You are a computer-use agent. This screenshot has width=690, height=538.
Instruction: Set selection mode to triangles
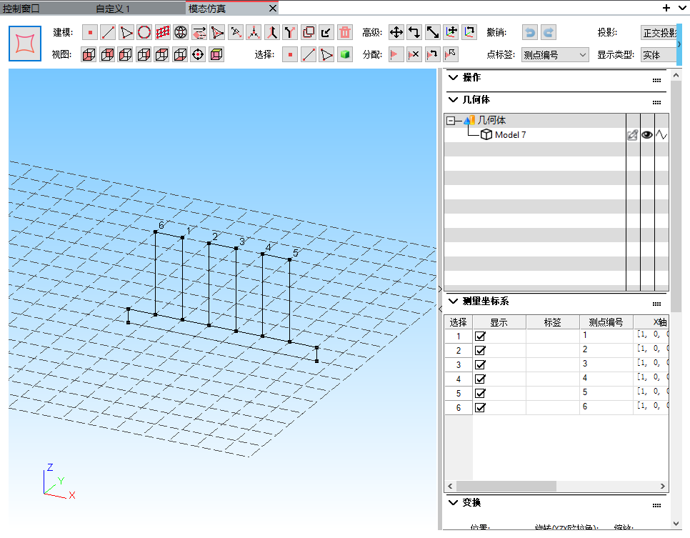tap(326, 54)
